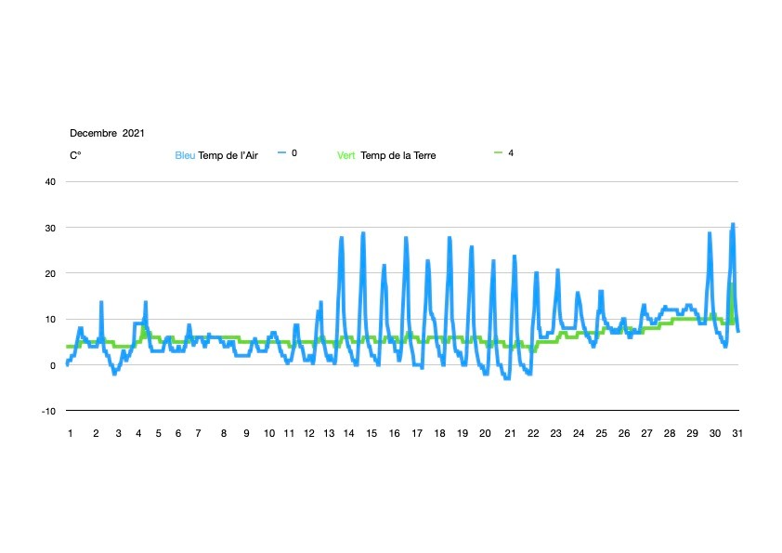Click the lowest blue dip near day 21
Viewport: 782px width, 553px height.
tap(507, 378)
